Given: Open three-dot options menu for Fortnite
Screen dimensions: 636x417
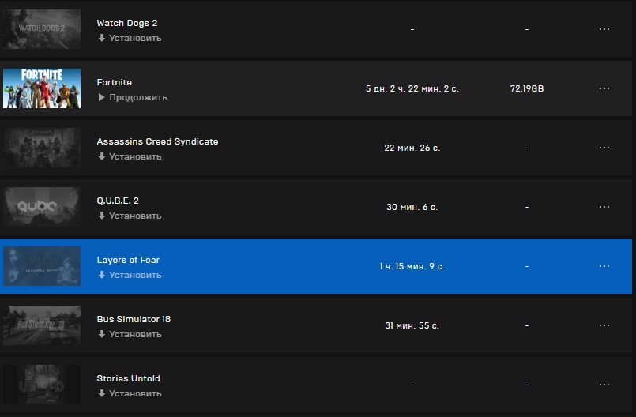Looking at the screenshot, I should pyautogui.click(x=604, y=88).
